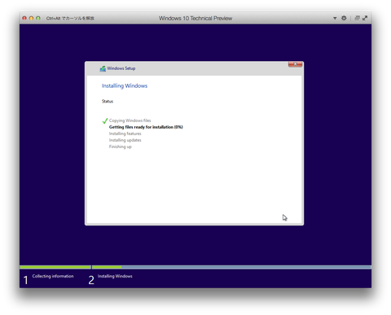
Task: Minimize the VM window with the yellow button
Action: 31,18
